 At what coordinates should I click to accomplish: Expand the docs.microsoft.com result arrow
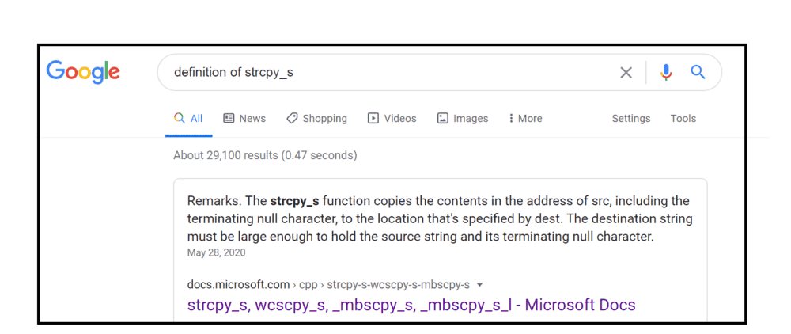[480, 285]
